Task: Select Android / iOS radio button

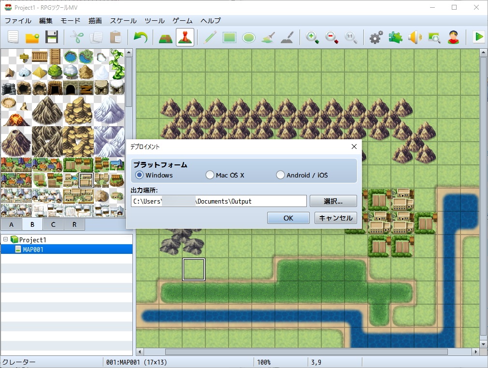Action: pos(280,175)
